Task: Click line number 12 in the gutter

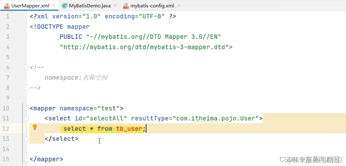Action: (x=6, y=129)
